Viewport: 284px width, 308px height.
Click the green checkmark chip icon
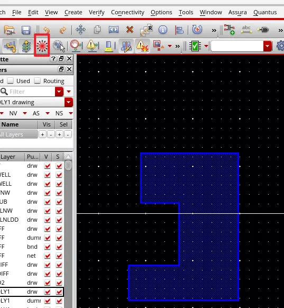pos(195,46)
